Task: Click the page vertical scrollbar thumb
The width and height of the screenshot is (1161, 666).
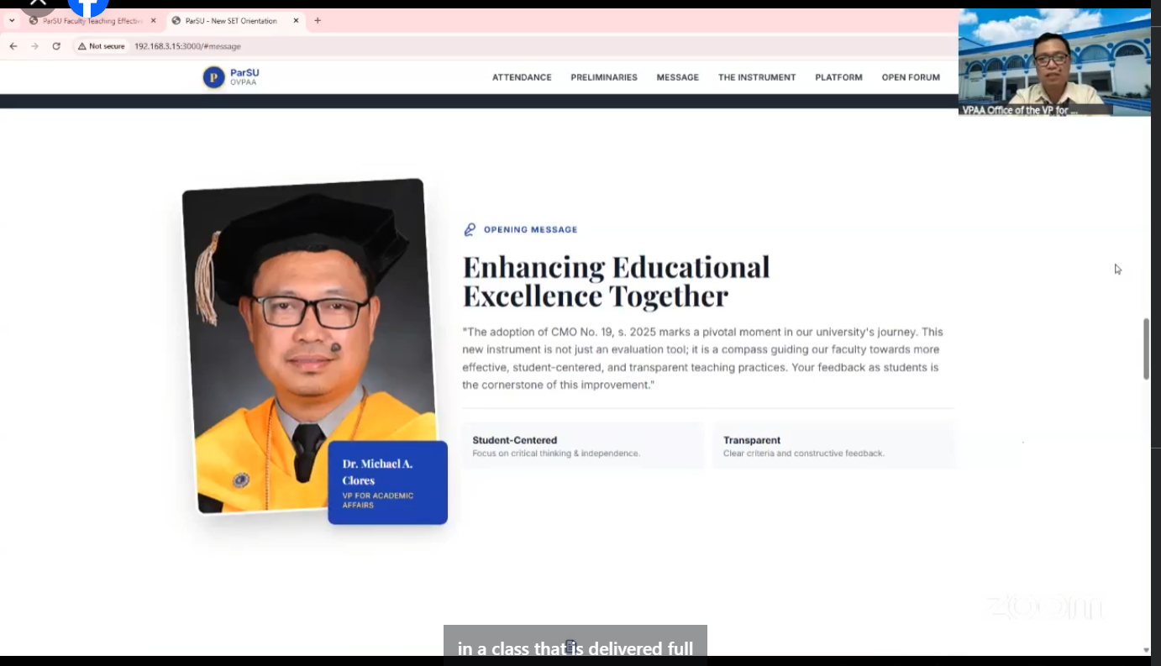Action: (x=1146, y=349)
